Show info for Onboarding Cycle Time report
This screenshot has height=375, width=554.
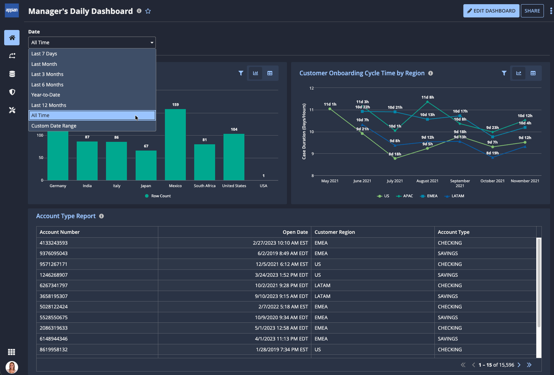coord(431,73)
